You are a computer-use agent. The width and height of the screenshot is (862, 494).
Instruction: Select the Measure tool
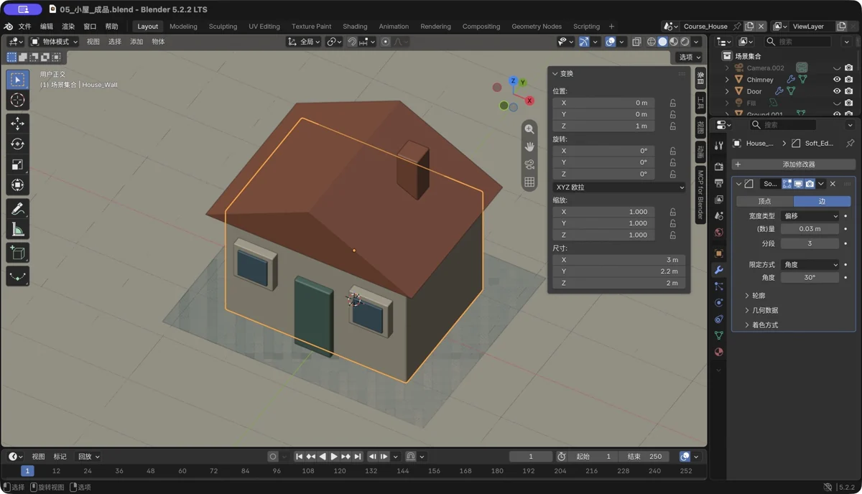point(18,230)
